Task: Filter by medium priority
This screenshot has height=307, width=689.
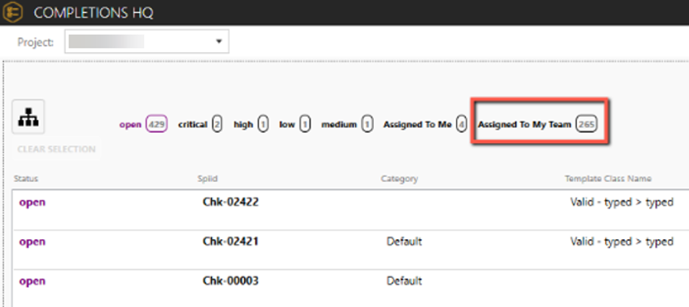Action: [x=347, y=124]
